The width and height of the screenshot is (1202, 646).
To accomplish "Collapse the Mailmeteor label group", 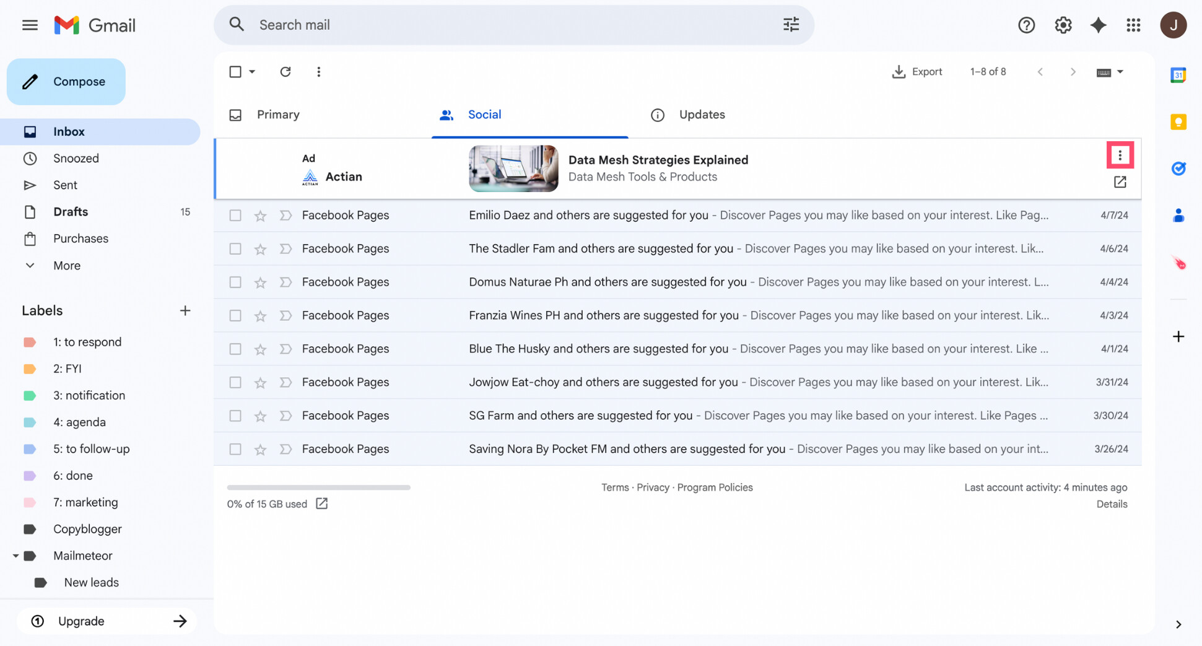I will coord(16,556).
